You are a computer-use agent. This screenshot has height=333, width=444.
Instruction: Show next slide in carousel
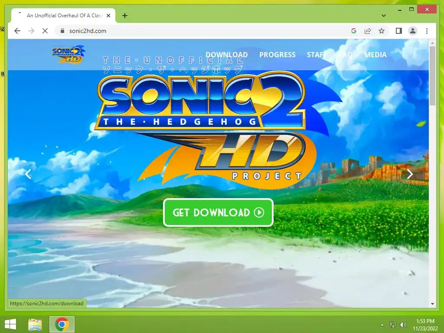410,174
